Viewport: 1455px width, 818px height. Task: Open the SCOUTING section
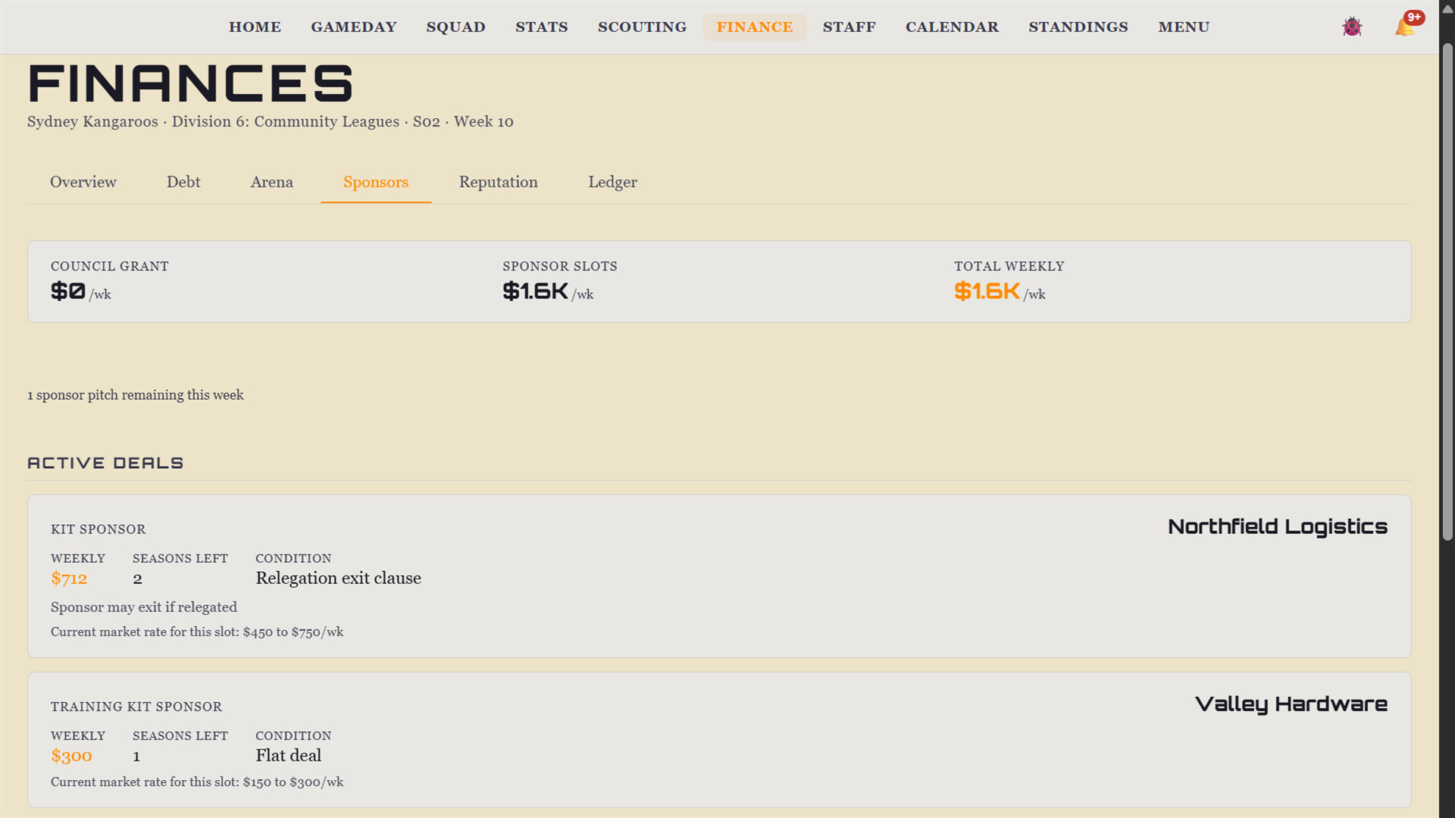click(642, 27)
